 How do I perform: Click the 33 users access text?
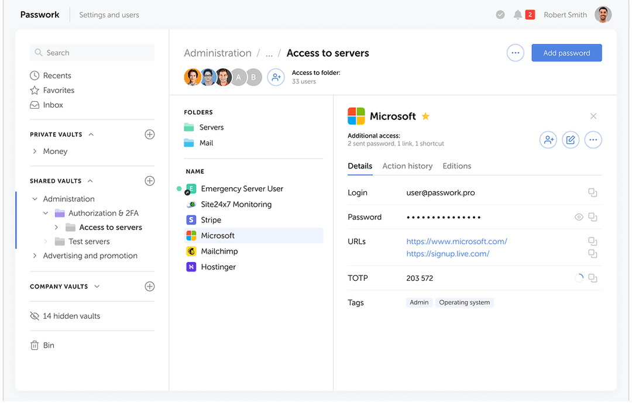point(304,81)
